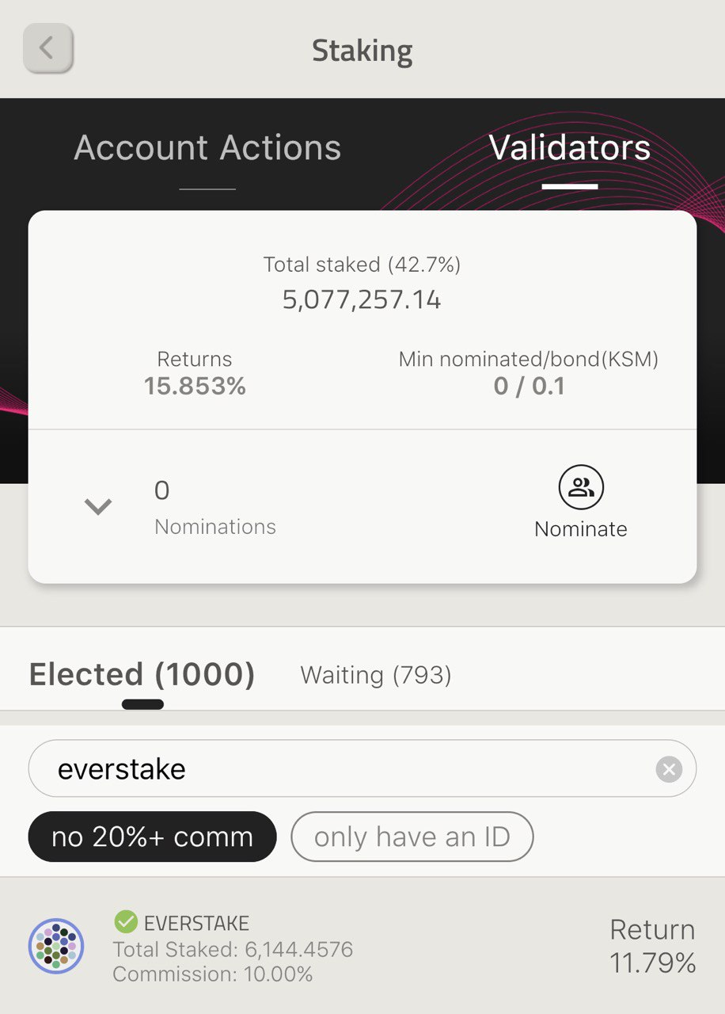View EVERSTAKE Return 11.79% details
The height and width of the screenshot is (1014, 725).
coord(653,946)
